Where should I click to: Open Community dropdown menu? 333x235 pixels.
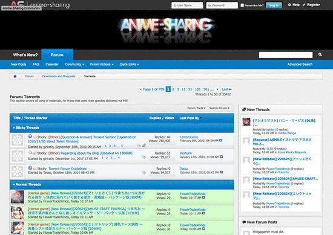[74, 65]
